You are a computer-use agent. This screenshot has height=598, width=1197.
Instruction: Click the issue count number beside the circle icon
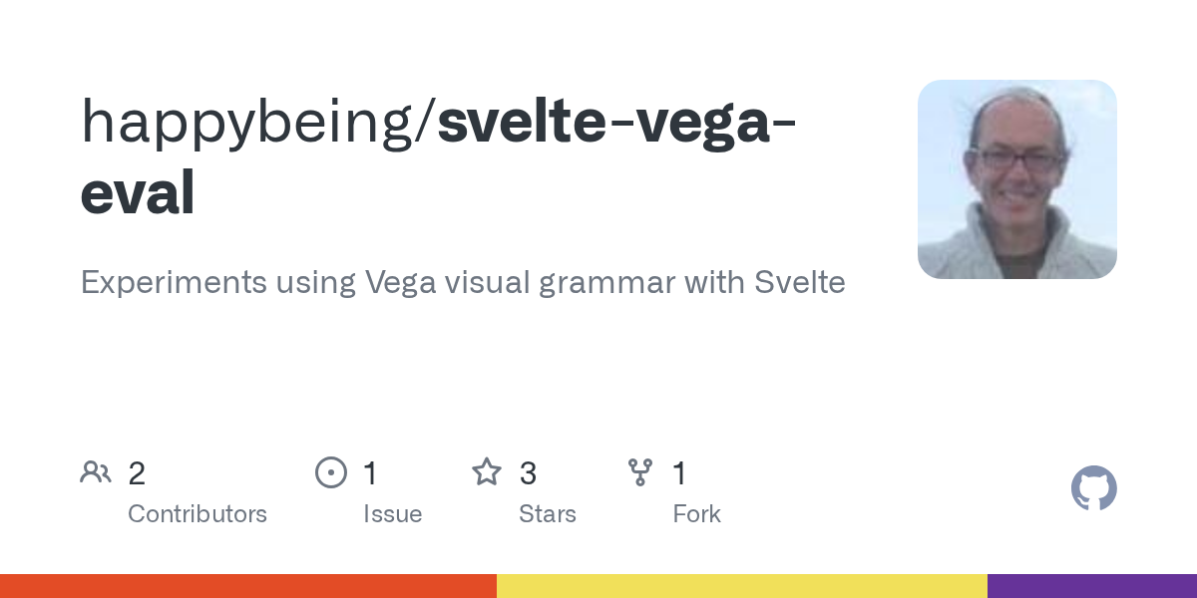pyautogui.click(x=370, y=473)
